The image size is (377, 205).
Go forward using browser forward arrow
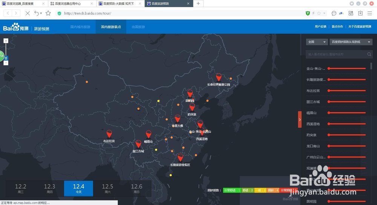point(16,13)
